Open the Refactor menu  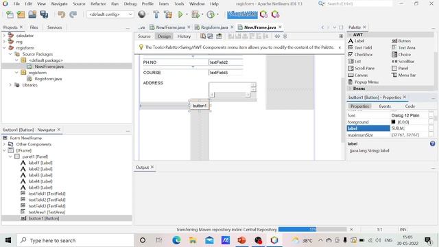[98, 4]
